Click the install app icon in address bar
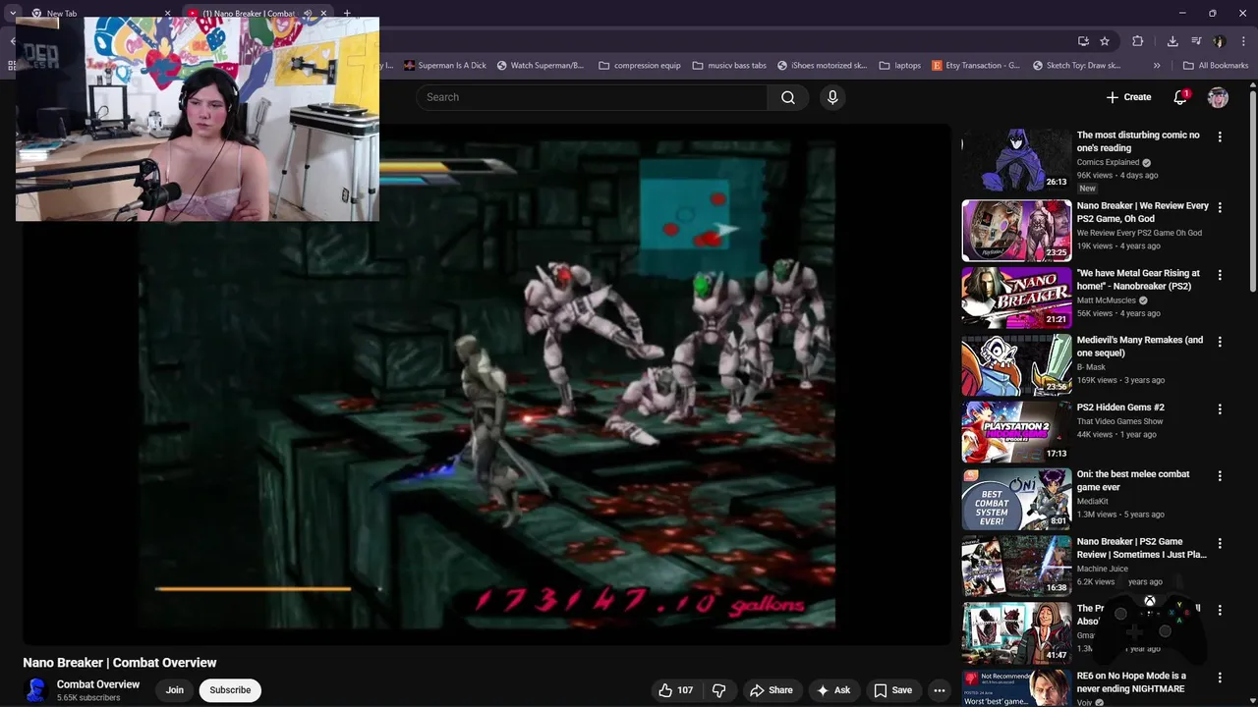The image size is (1258, 707). coord(1083,41)
